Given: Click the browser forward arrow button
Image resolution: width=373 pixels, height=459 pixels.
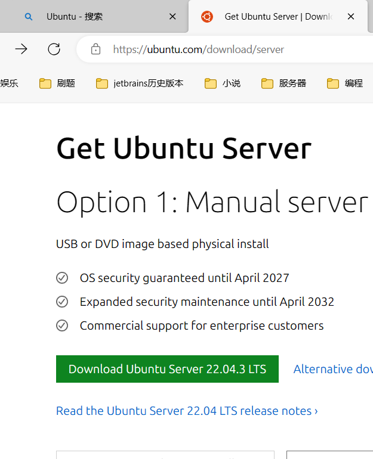Looking at the screenshot, I should pos(21,49).
